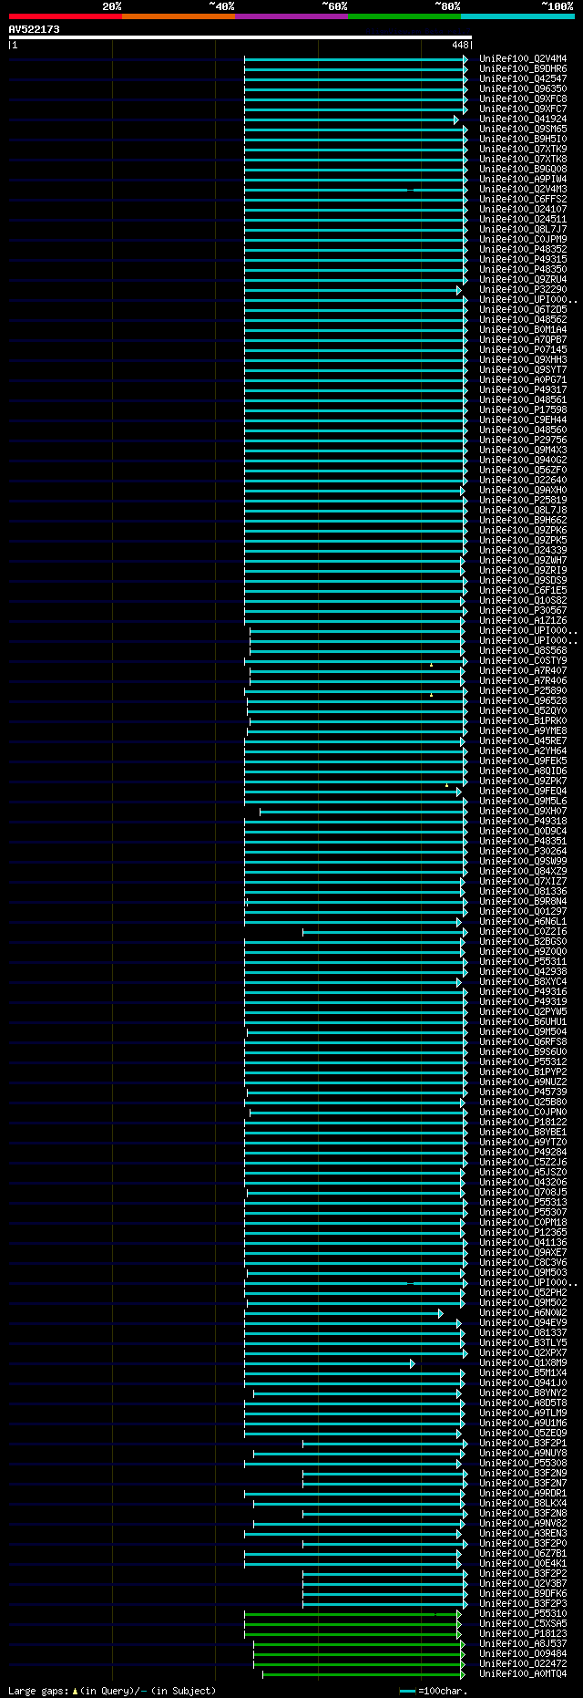Click the 100char scale bar in the legend
The width and height of the screenshot is (583, 1698).
point(407,1691)
